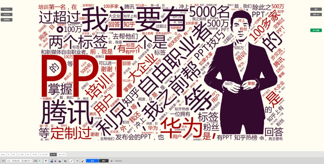Select the 45° rotation option
The height and width of the screenshot is (164, 324).
(x=28, y=154)
